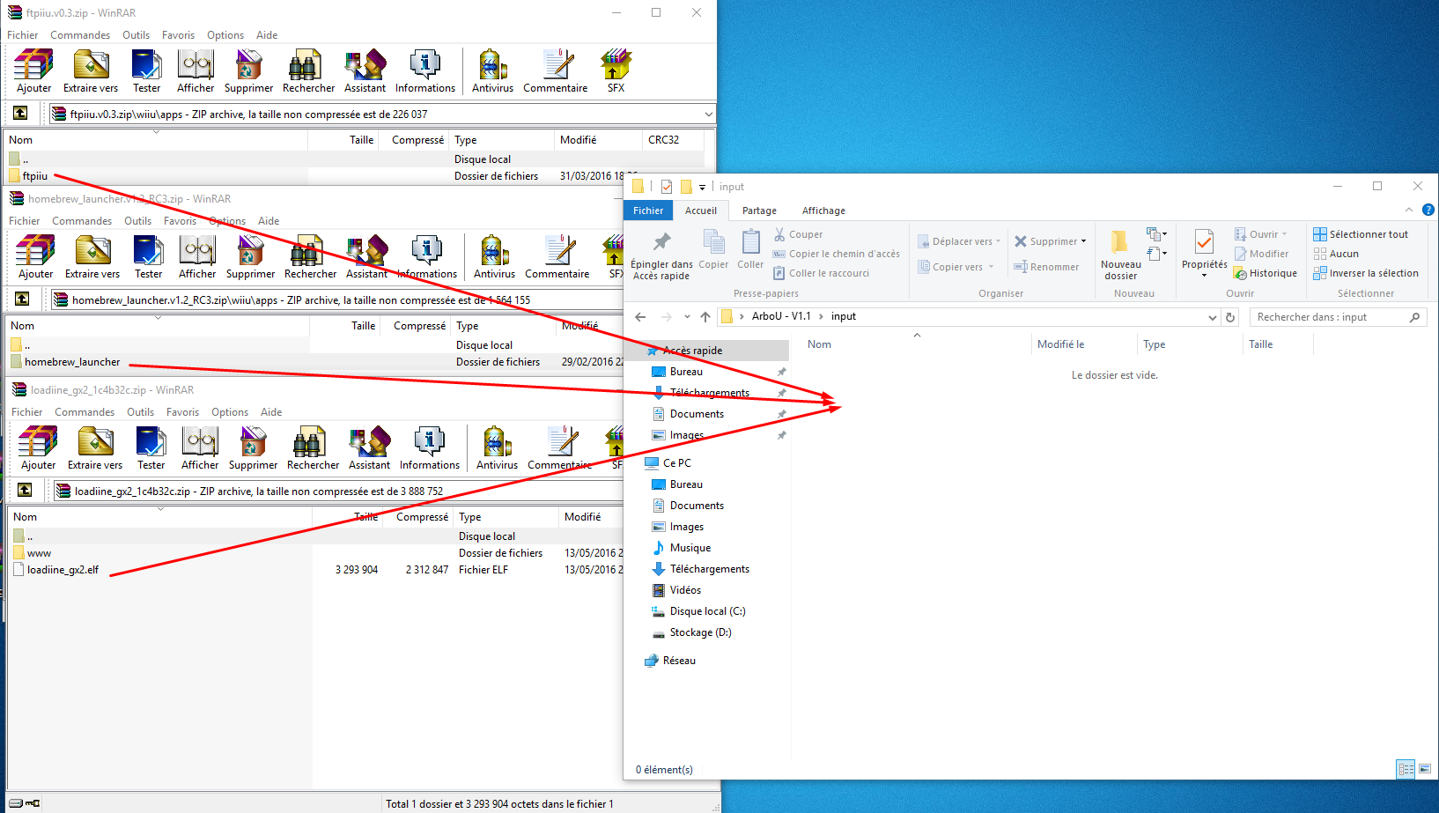Open Fichier menu in ftpiiu WinRAR window
The image size is (1439, 813).
tap(22, 35)
